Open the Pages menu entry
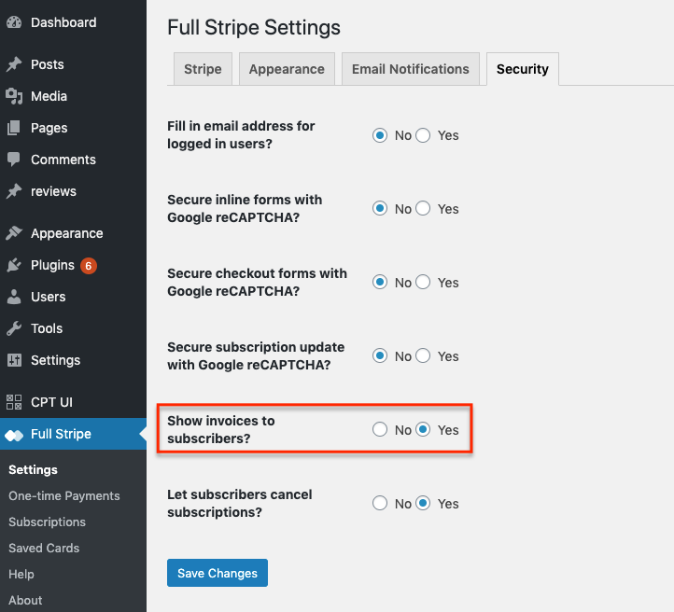The width and height of the screenshot is (674, 612). [49, 128]
